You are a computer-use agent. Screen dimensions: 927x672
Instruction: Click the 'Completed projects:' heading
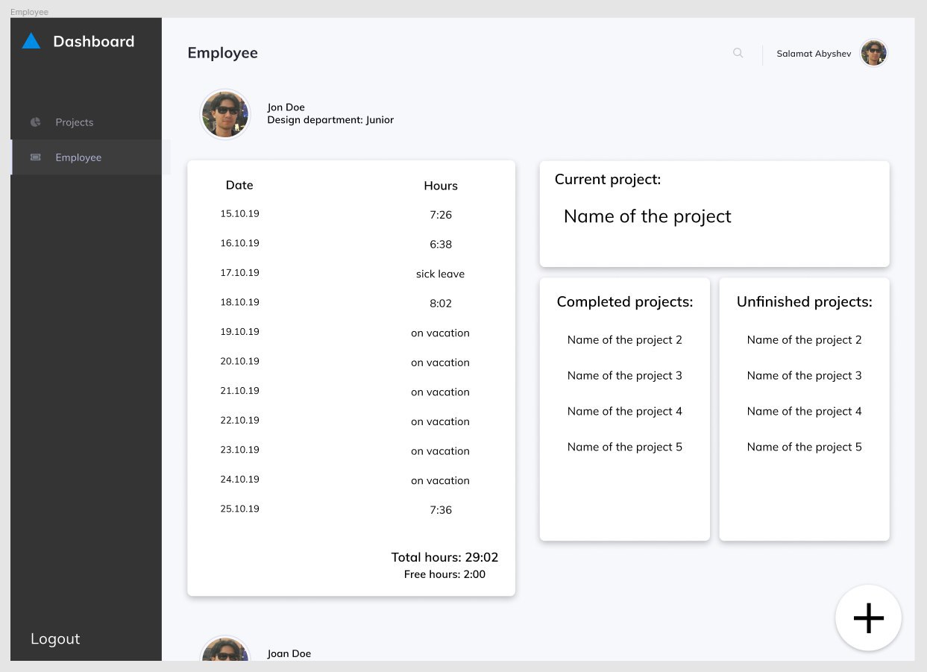tap(625, 302)
